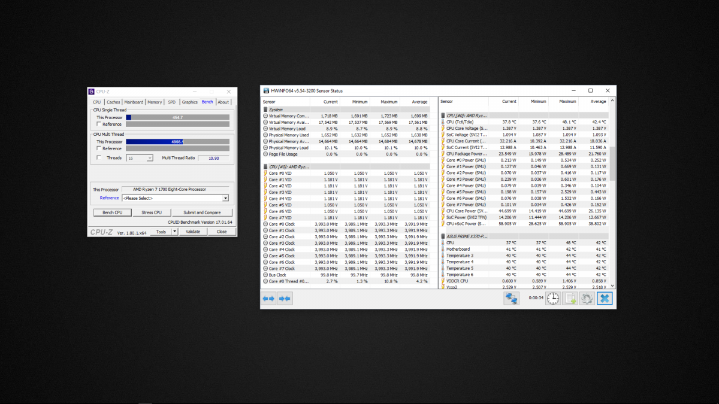Image resolution: width=719 pixels, height=404 pixels.
Task: Click lightning icon beside SoC Power (SVI2 TFN)
Action: coord(443,217)
